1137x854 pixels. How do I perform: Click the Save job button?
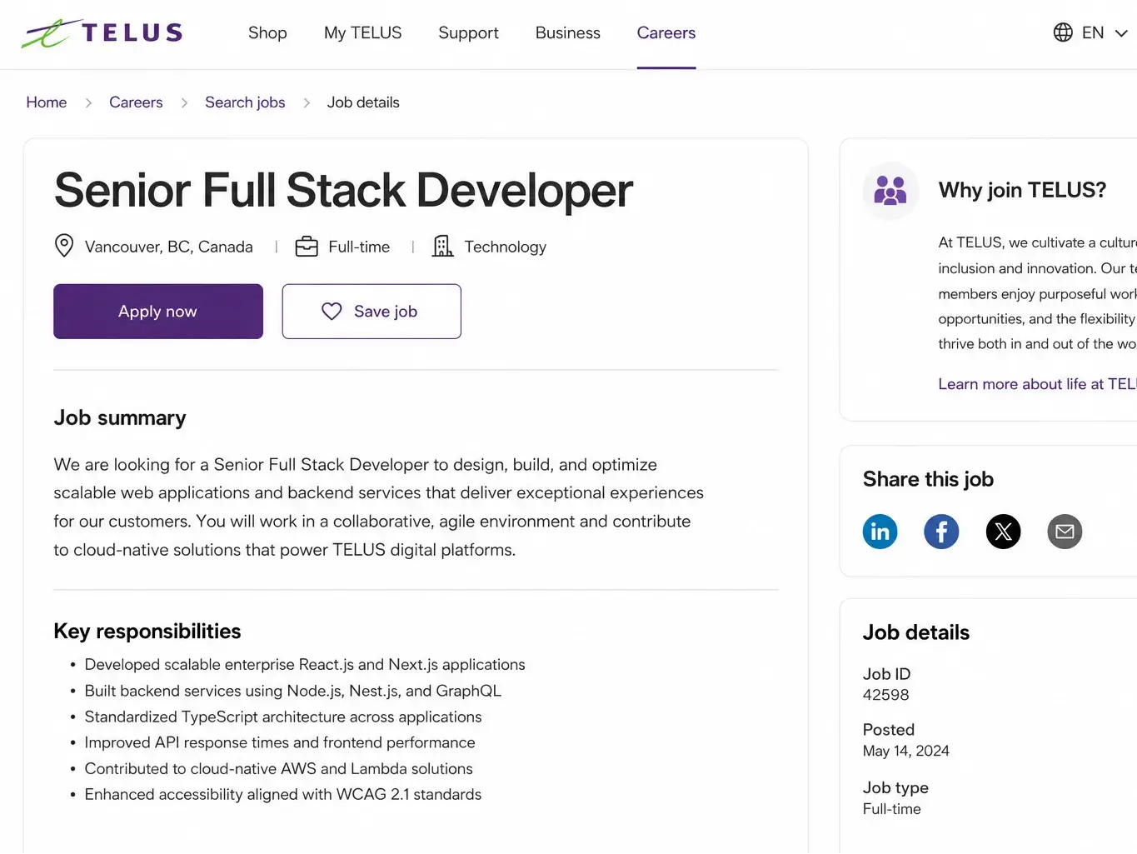372,312
